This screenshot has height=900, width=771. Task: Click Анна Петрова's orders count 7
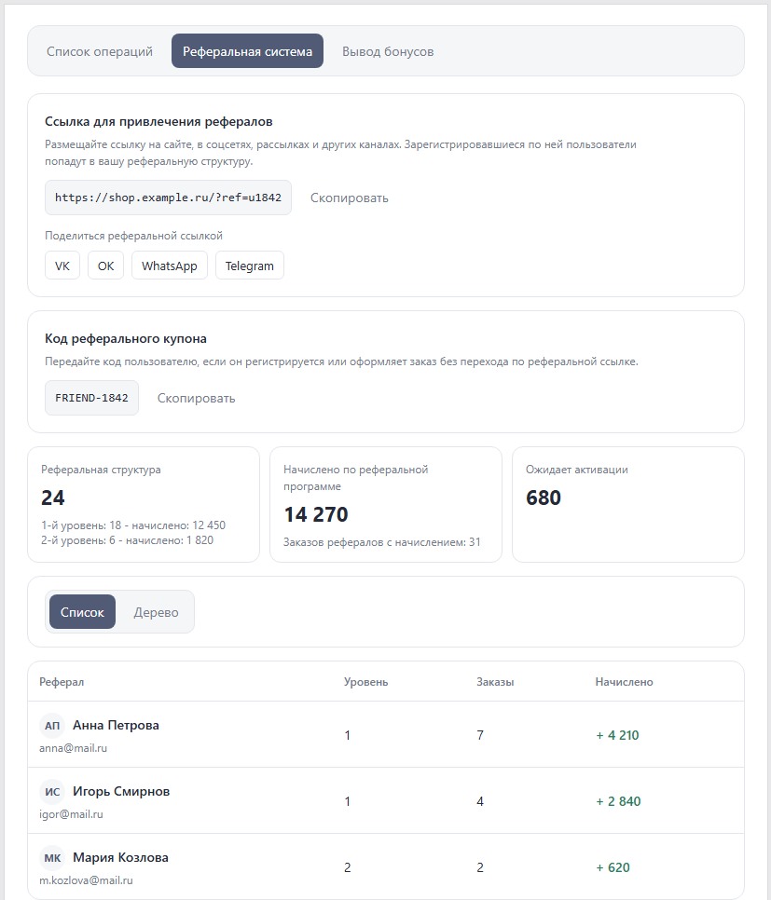pyautogui.click(x=480, y=735)
